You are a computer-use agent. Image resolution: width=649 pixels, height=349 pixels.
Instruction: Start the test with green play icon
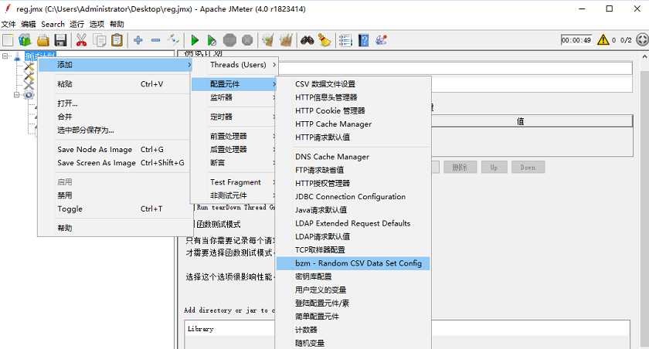pos(195,40)
